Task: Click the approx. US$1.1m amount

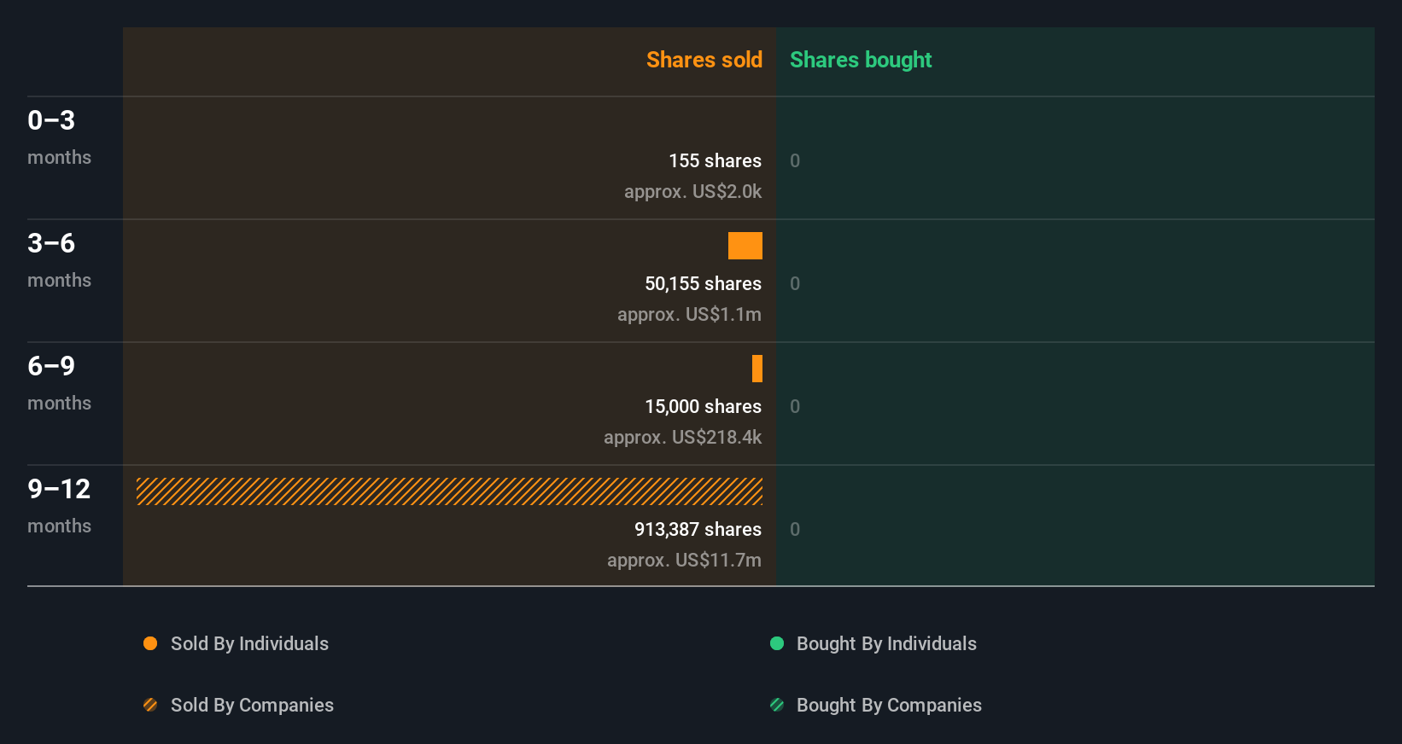Action: point(689,314)
